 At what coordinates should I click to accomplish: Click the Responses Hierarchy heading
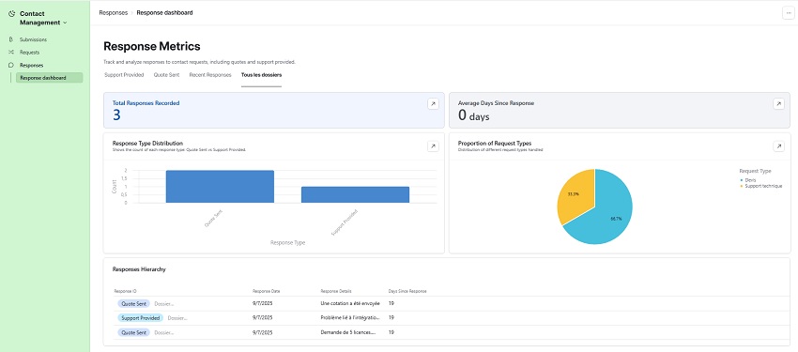pyautogui.click(x=139, y=269)
